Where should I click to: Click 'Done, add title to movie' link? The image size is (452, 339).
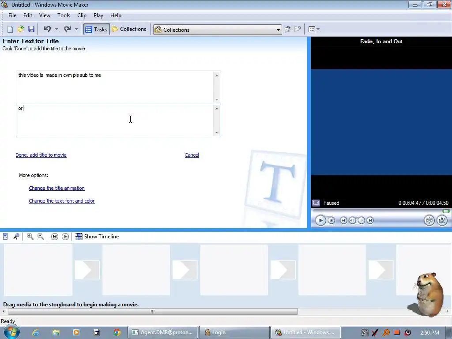click(41, 155)
